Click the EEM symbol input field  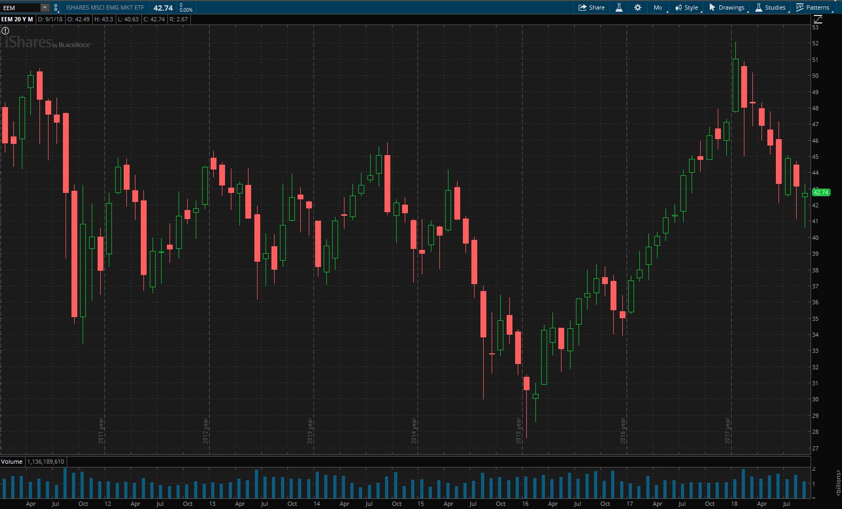point(21,7)
